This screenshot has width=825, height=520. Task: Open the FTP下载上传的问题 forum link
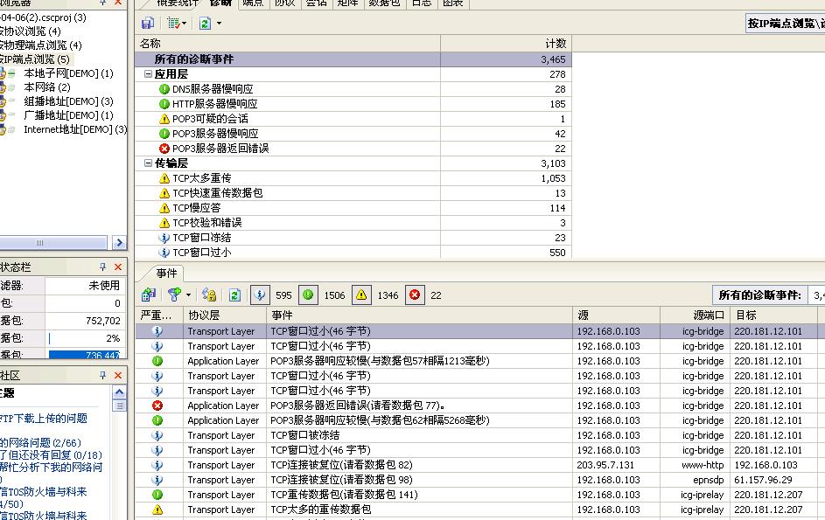(x=44, y=419)
